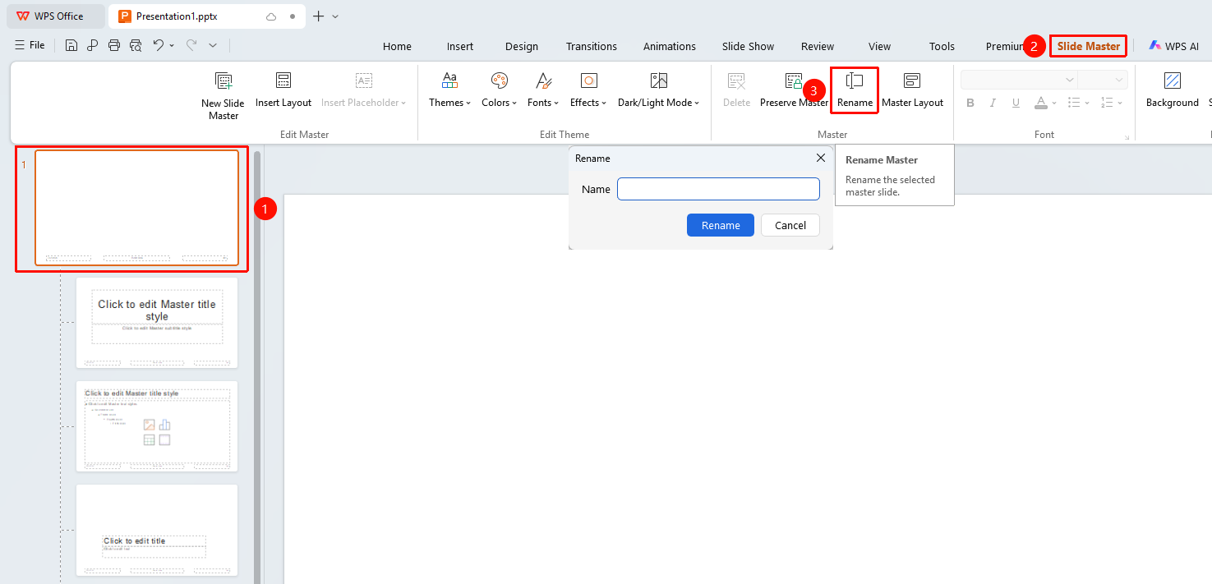Click the blue Rename button in dialog
The height and width of the screenshot is (584, 1212).
[721, 225]
